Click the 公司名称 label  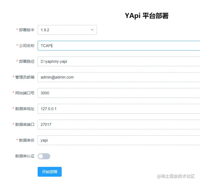27,46
